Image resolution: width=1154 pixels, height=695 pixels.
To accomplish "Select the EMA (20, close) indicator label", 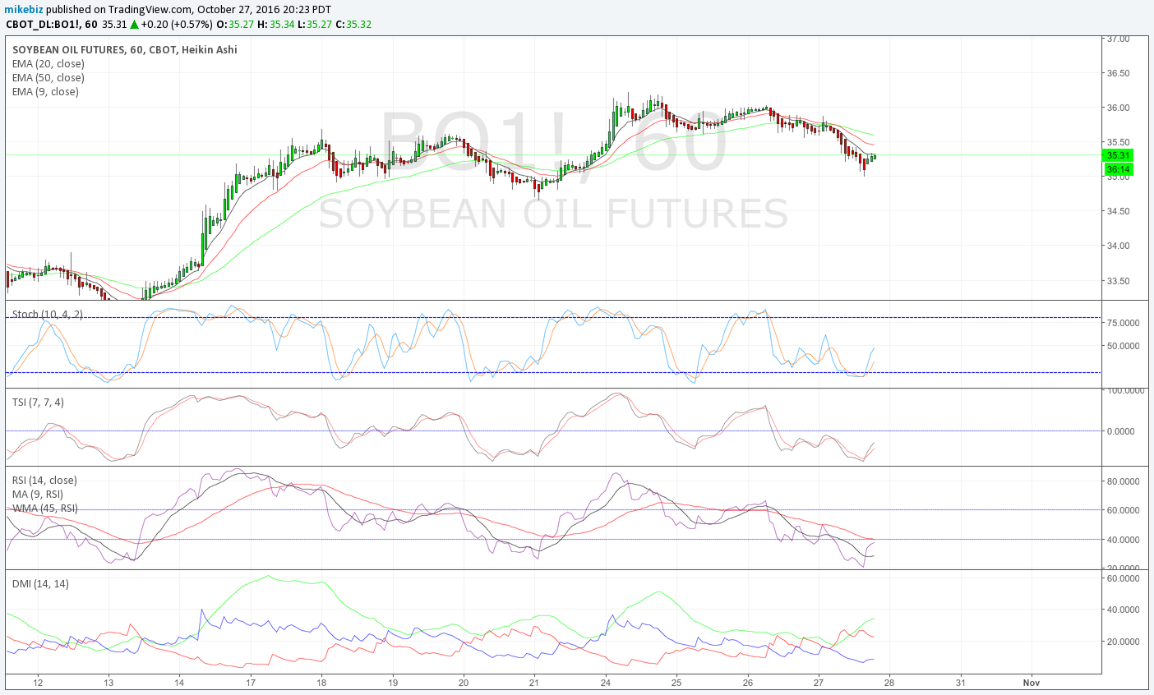I will coord(48,63).
